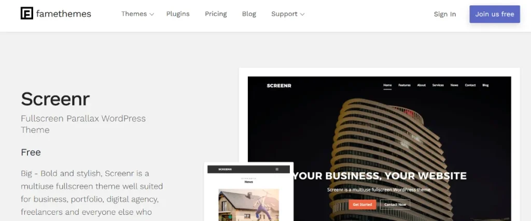
Task: Expand the Support dropdown chevron
Action: tap(302, 14)
